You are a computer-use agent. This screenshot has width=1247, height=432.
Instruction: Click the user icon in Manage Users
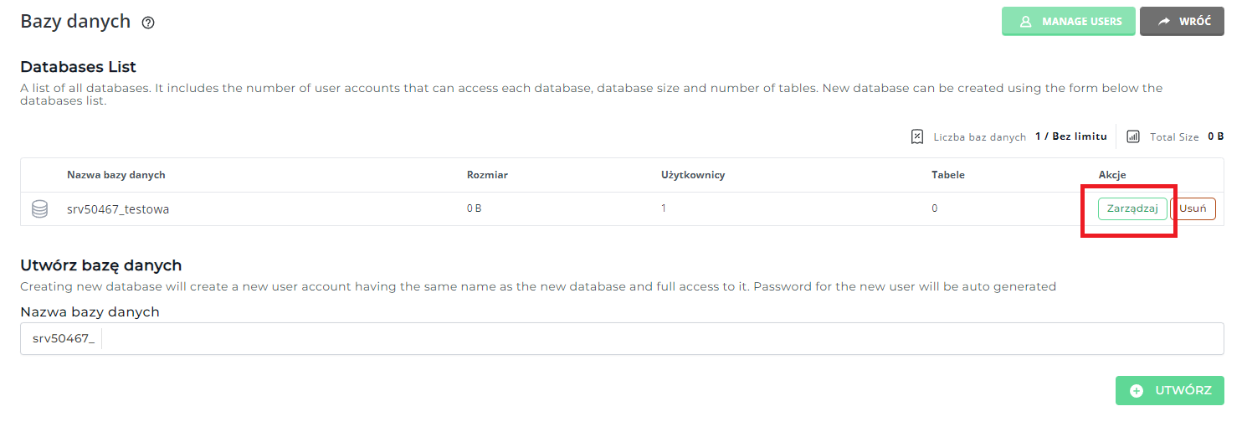1025,22
